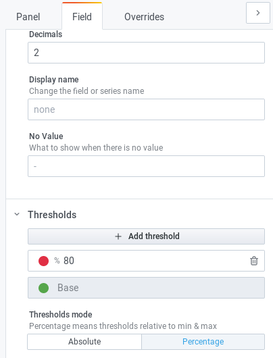273x358 pixels.
Task: Collapse the Thresholds section using its chevron
Action: [17, 214]
